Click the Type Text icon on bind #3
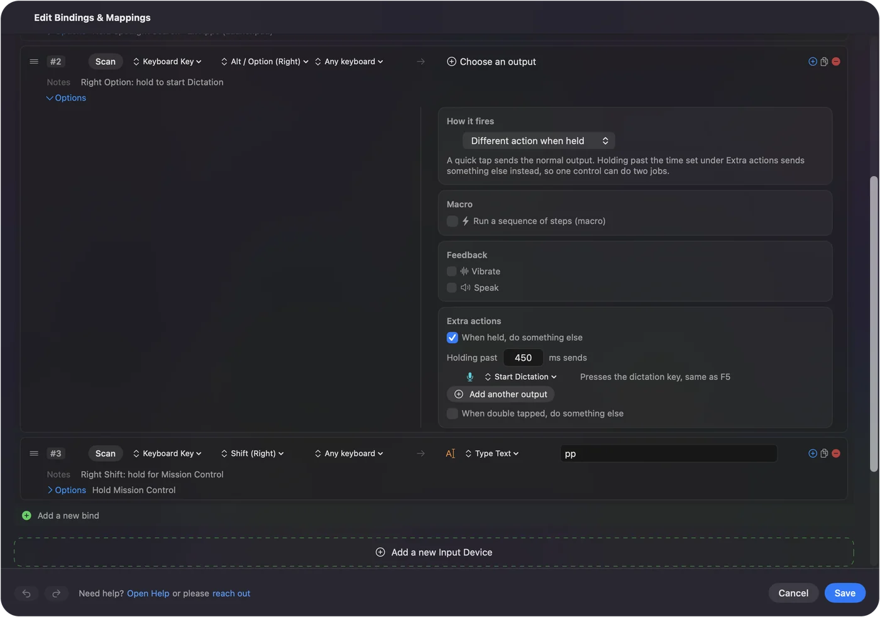The height and width of the screenshot is (617, 880). pyautogui.click(x=450, y=453)
